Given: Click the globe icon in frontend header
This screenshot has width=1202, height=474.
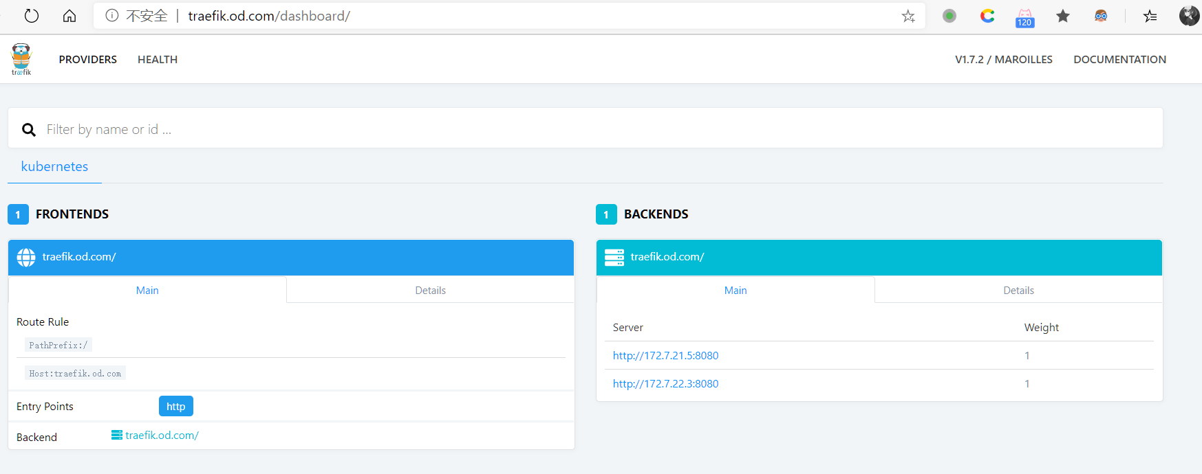Looking at the screenshot, I should [x=26, y=257].
